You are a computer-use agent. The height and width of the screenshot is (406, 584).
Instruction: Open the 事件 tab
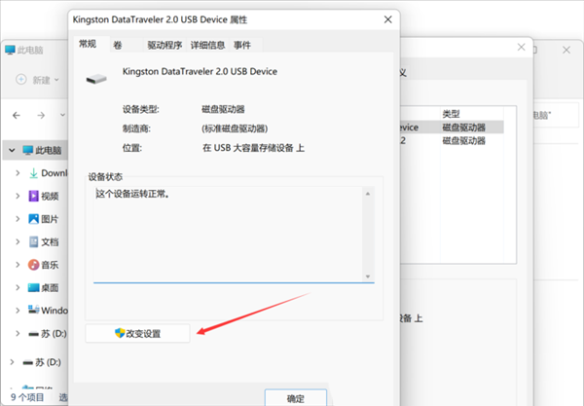coord(242,45)
